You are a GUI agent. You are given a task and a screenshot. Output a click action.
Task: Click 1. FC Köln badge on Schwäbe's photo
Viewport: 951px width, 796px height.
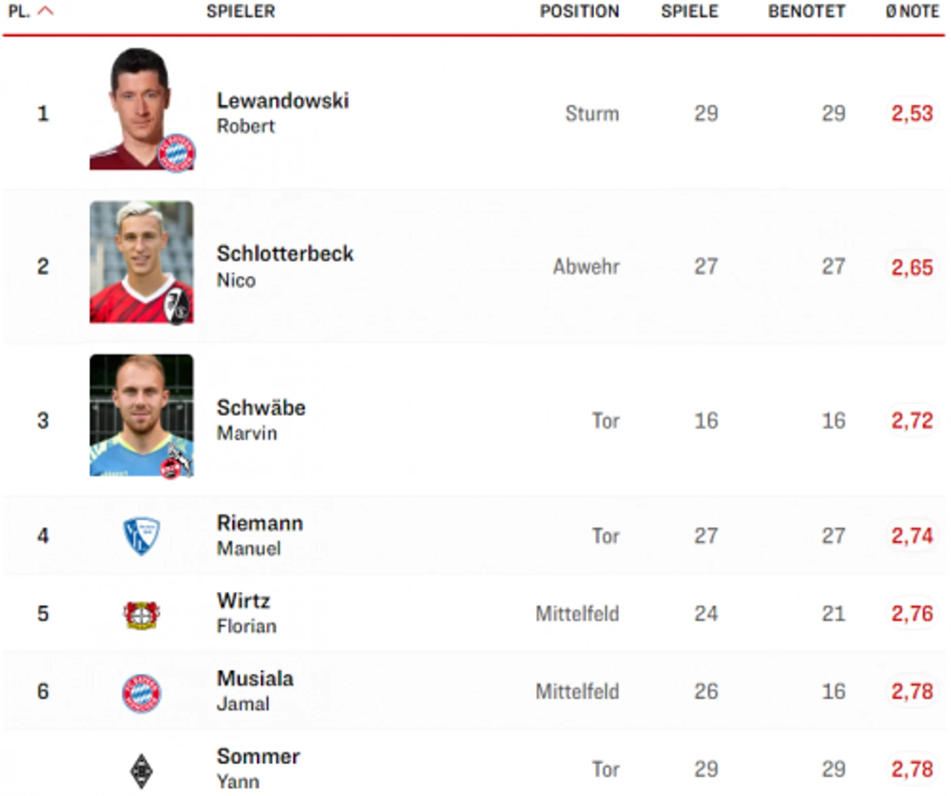[x=177, y=462]
